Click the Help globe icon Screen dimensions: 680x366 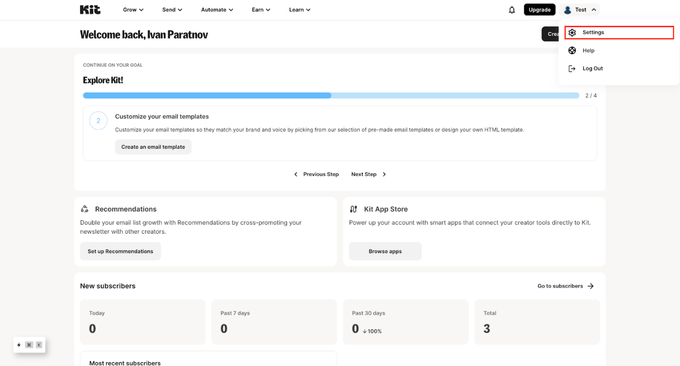point(572,50)
